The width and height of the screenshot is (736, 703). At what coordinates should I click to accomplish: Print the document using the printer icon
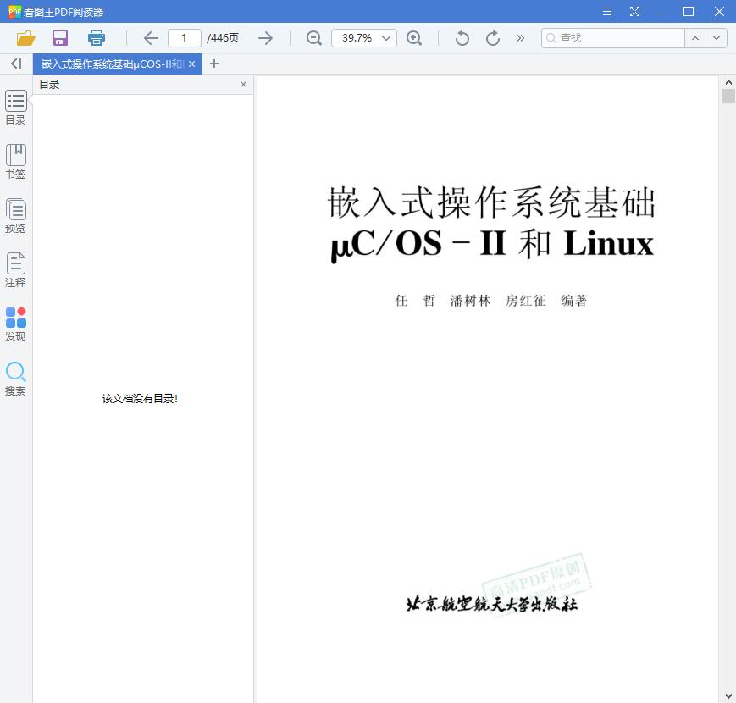pos(97,38)
